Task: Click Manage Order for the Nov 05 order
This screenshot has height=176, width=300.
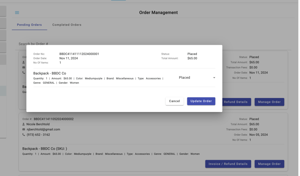Action: coord(269,164)
